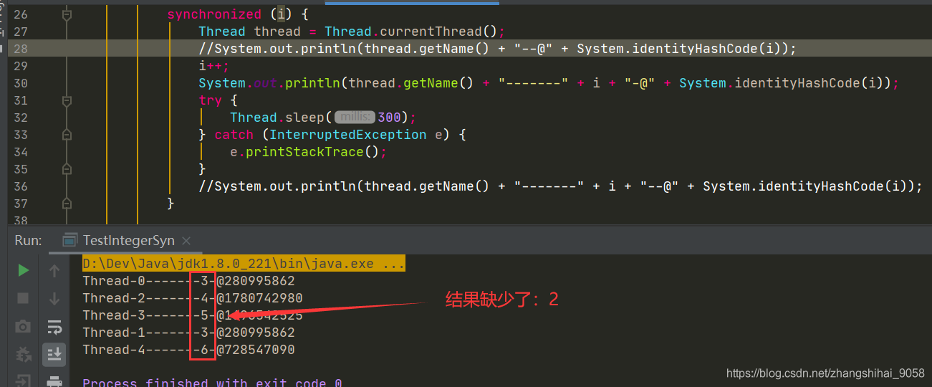The image size is (932, 387).
Task: Click the Thread-0 output line
Action: [x=188, y=281]
